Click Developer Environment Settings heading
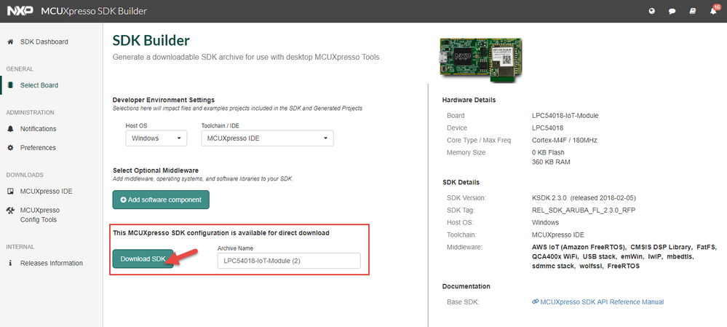 pyautogui.click(x=164, y=100)
